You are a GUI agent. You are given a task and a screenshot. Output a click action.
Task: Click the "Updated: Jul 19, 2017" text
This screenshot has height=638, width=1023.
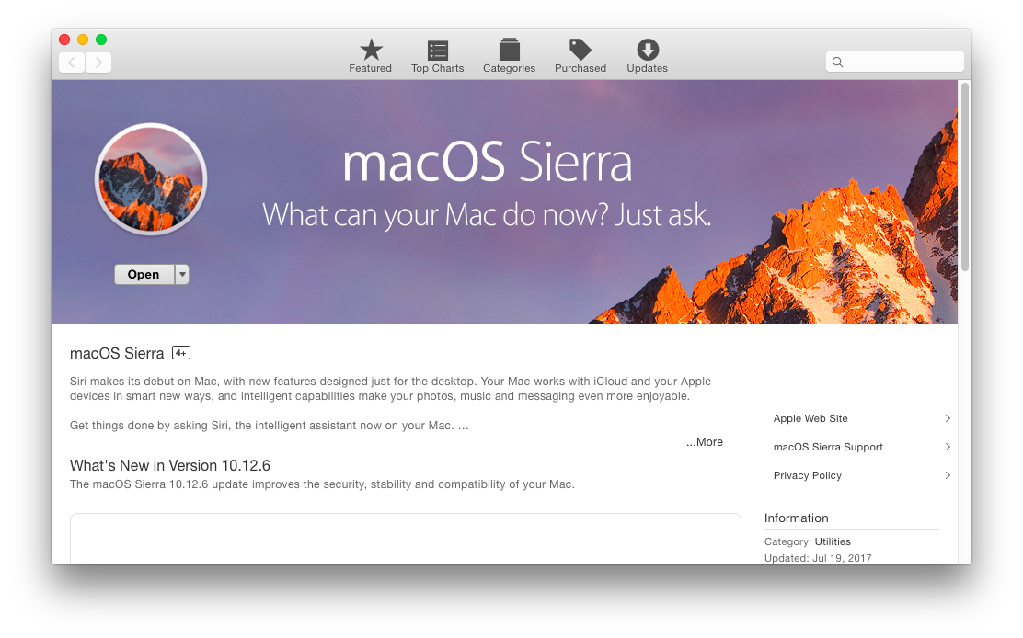coord(818,558)
